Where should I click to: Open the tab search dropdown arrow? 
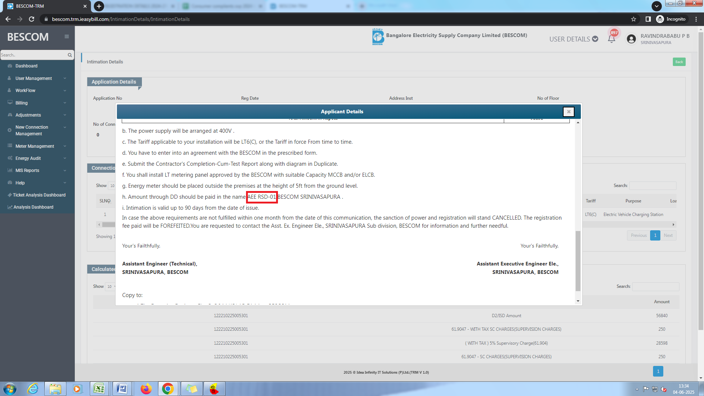coord(656,6)
